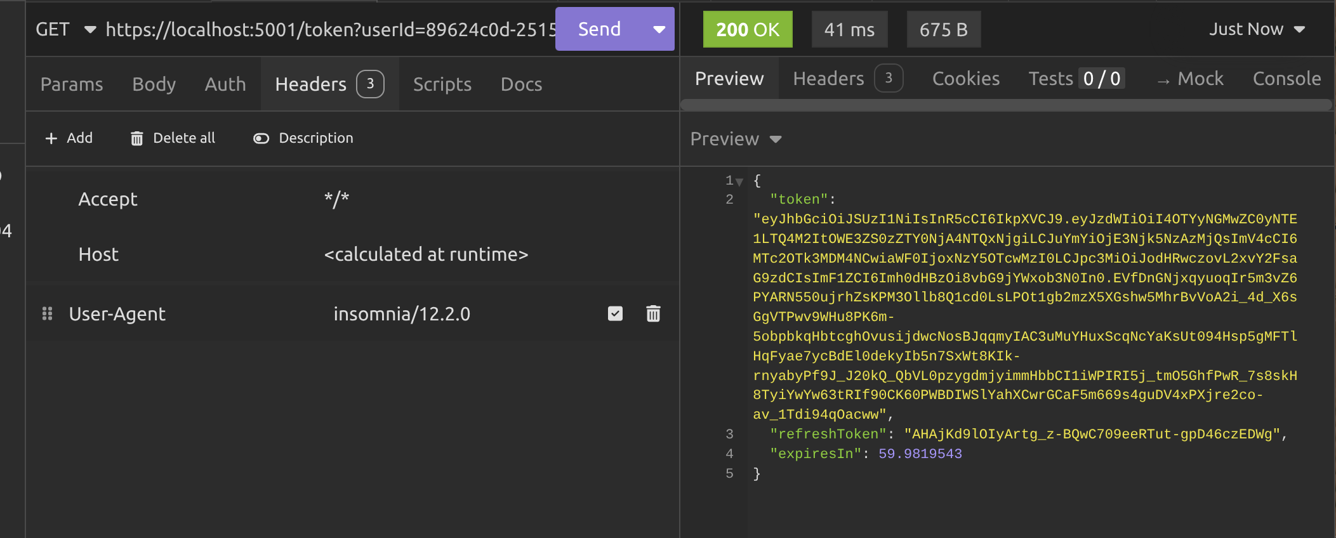Click the 200 OK status badge

tap(747, 29)
